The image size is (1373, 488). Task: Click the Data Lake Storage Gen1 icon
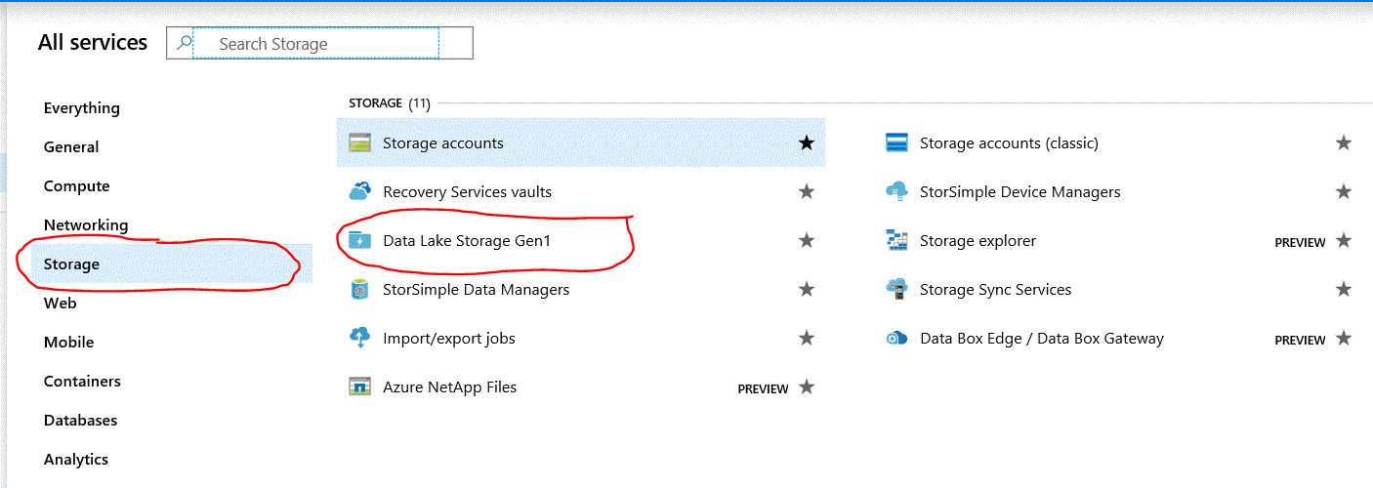point(360,240)
